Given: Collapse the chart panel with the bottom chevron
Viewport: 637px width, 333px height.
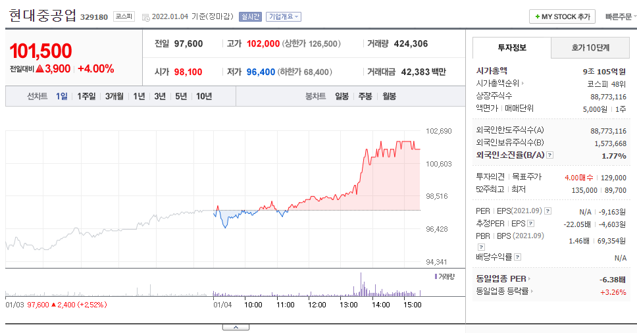Looking at the screenshot, I should (x=236, y=327).
